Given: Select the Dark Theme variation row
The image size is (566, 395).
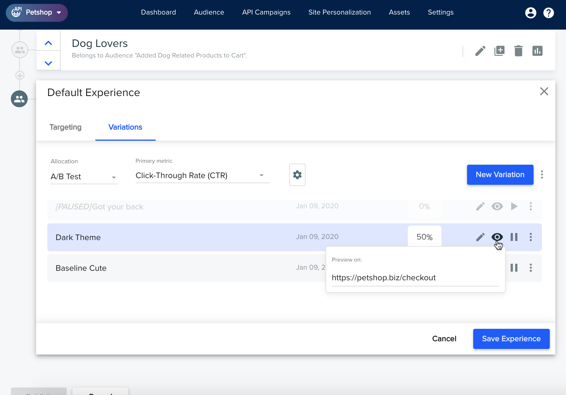Looking at the screenshot, I should click(x=294, y=237).
